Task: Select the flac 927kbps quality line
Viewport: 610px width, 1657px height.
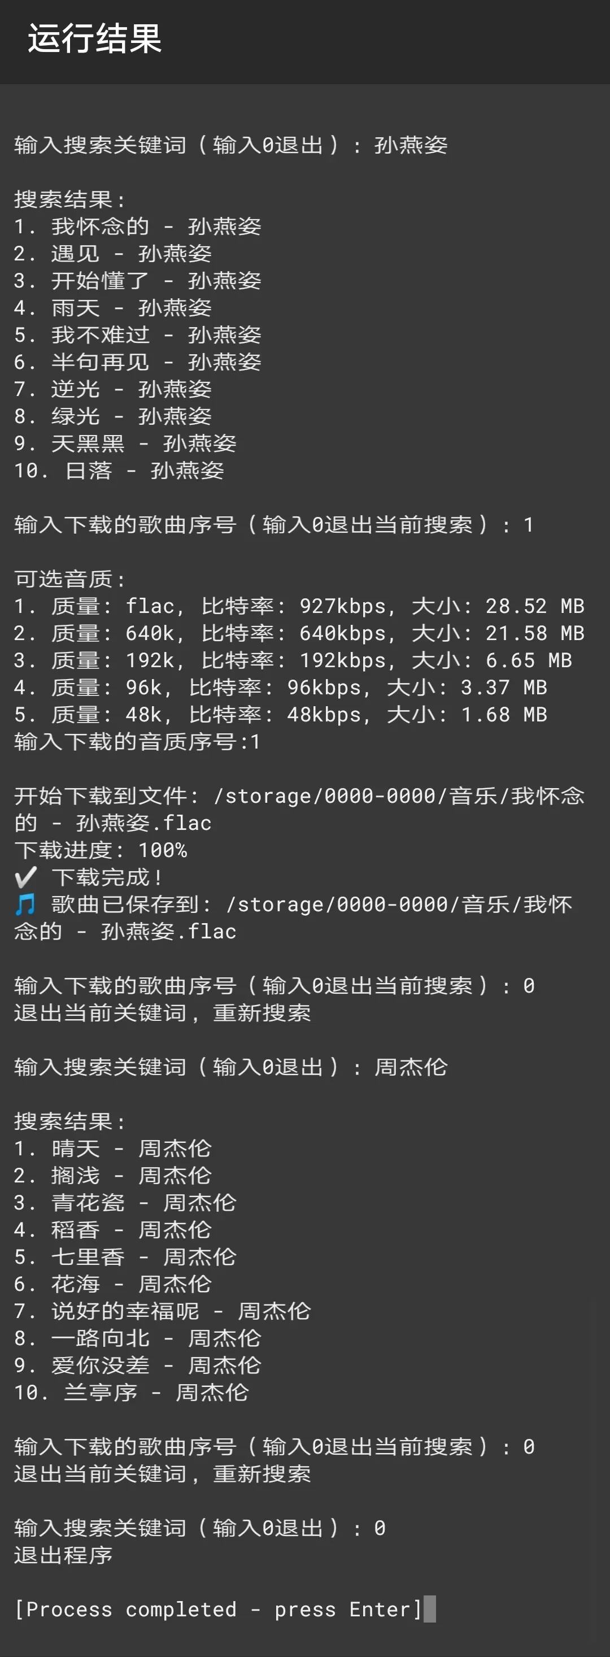Action: point(299,606)
